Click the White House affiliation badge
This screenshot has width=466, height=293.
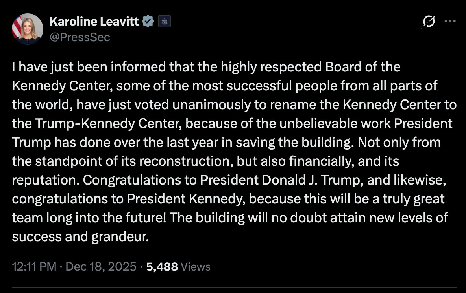pyautogui.click(x=164, y=22)
